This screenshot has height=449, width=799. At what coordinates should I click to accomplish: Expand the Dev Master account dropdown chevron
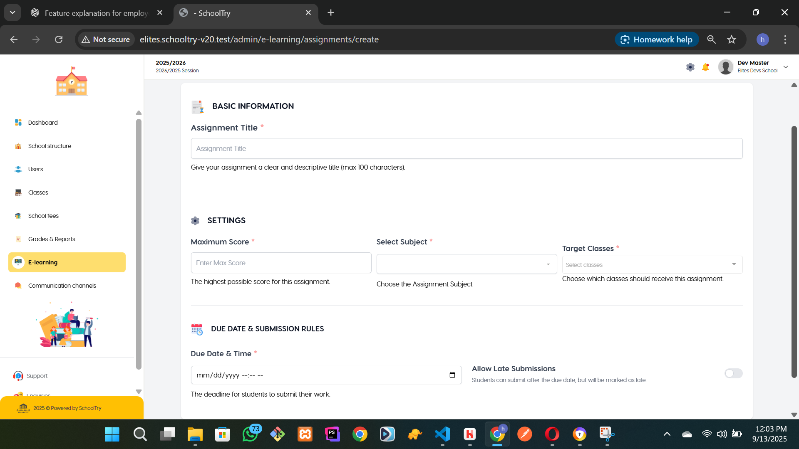pos(786,67)
